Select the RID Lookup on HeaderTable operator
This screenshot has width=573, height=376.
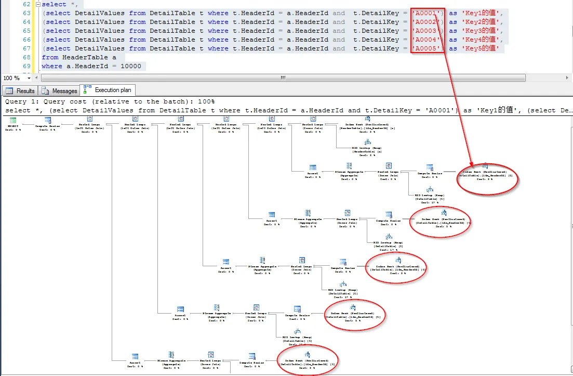(x=367, y=147)
